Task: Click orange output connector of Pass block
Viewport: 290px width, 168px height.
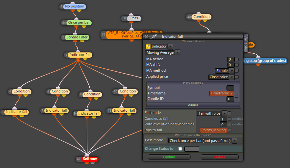Action: [x=131, y=22]
